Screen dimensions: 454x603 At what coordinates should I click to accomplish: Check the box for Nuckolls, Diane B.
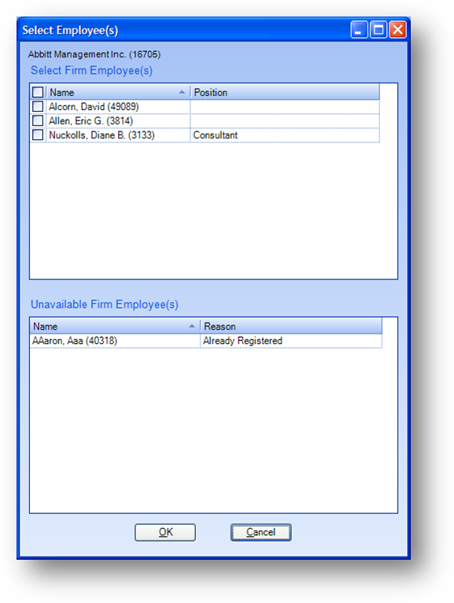[x=38, y=135]
